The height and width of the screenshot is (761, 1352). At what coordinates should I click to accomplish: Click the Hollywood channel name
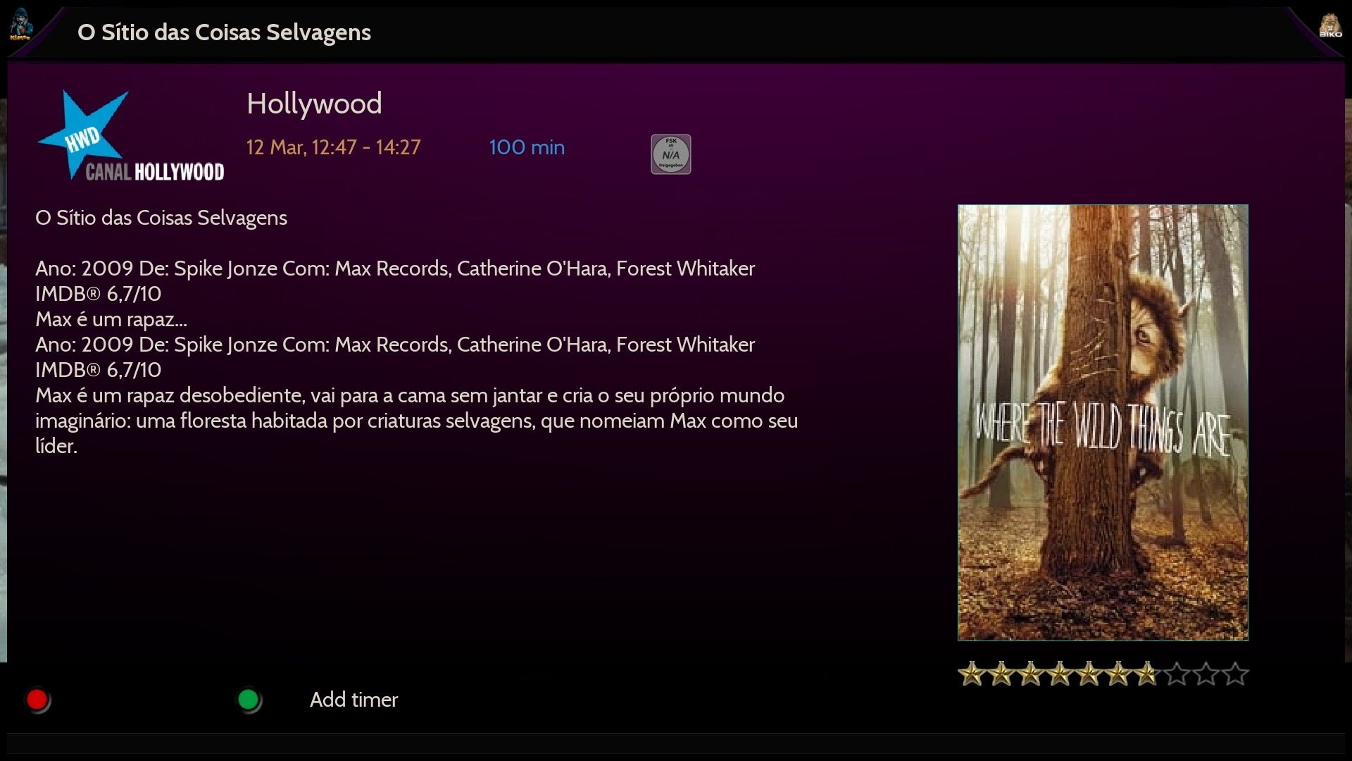(314, 104)
